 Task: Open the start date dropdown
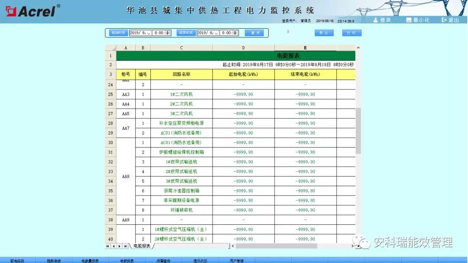click(x=149, y=33)
